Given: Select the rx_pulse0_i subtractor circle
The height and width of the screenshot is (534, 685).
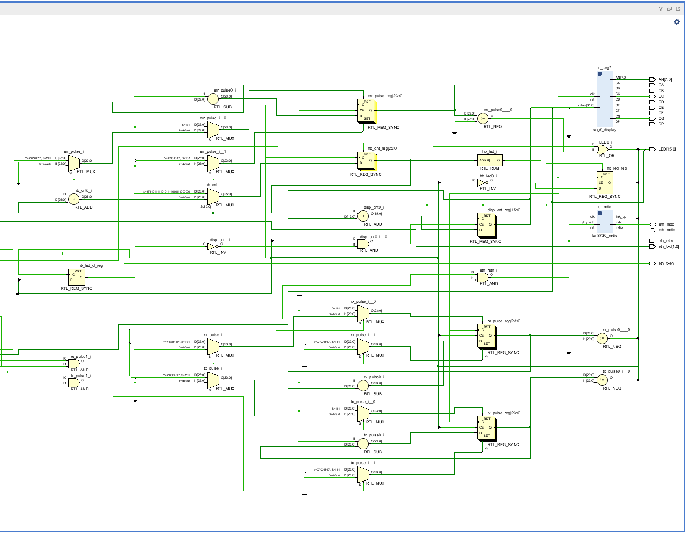Looking at the screenshot, I should pyautogui.click(x=363, y=386).
